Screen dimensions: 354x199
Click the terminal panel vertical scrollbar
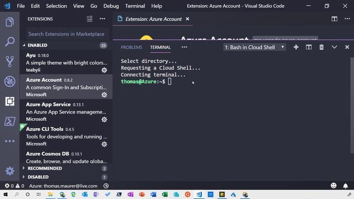[352, 105]
